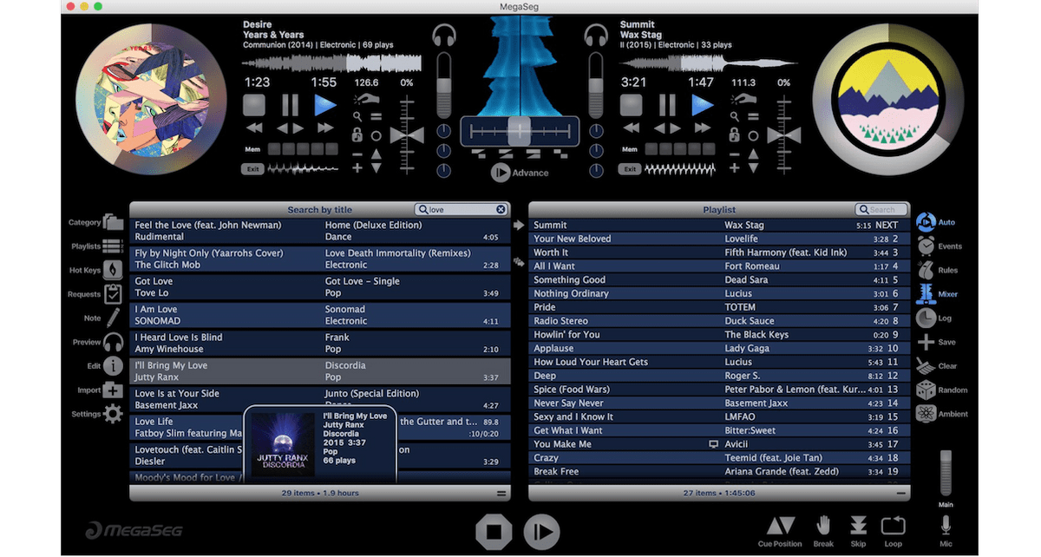Toggle the Loop button at bottom
1041x557 pixels.
click(893, 525)
